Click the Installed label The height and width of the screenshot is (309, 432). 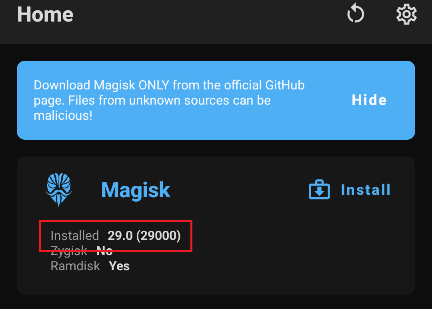pyautogui.click(x=75, y=236)
